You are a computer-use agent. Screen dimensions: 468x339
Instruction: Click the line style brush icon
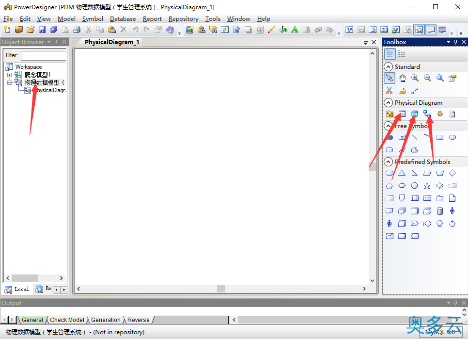pos(271,30)
